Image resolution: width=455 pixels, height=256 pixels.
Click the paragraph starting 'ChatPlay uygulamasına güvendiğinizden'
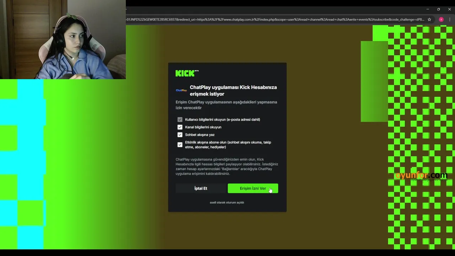(x=227, y=166)
